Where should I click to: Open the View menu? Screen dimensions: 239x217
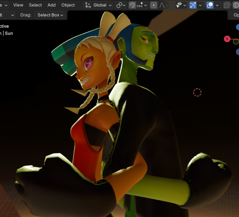point(18,5)
